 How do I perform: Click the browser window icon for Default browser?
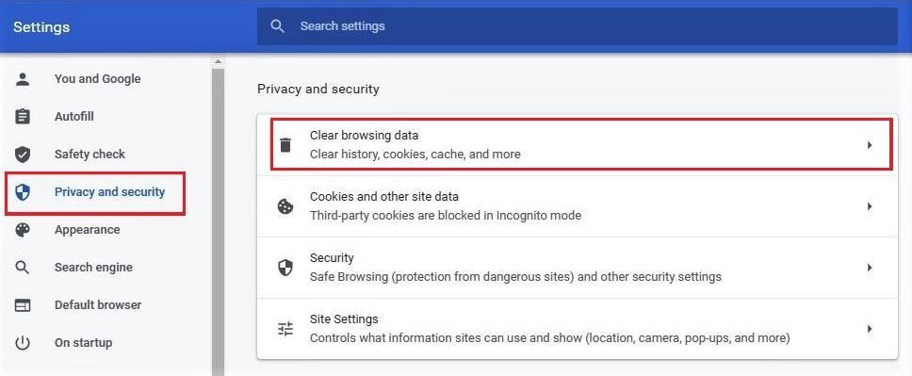(23, 305)
